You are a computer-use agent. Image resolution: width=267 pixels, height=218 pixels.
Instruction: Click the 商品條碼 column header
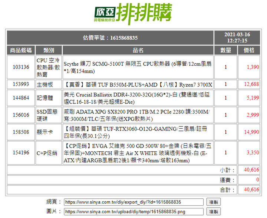pos(21,50)
